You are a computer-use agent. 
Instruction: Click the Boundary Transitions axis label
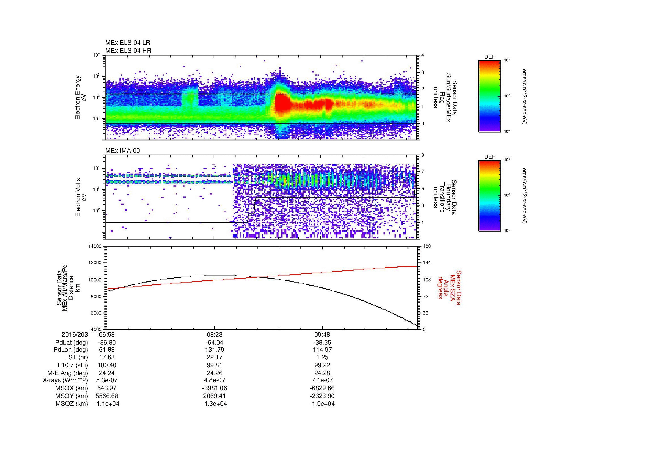tap(445, 197)
